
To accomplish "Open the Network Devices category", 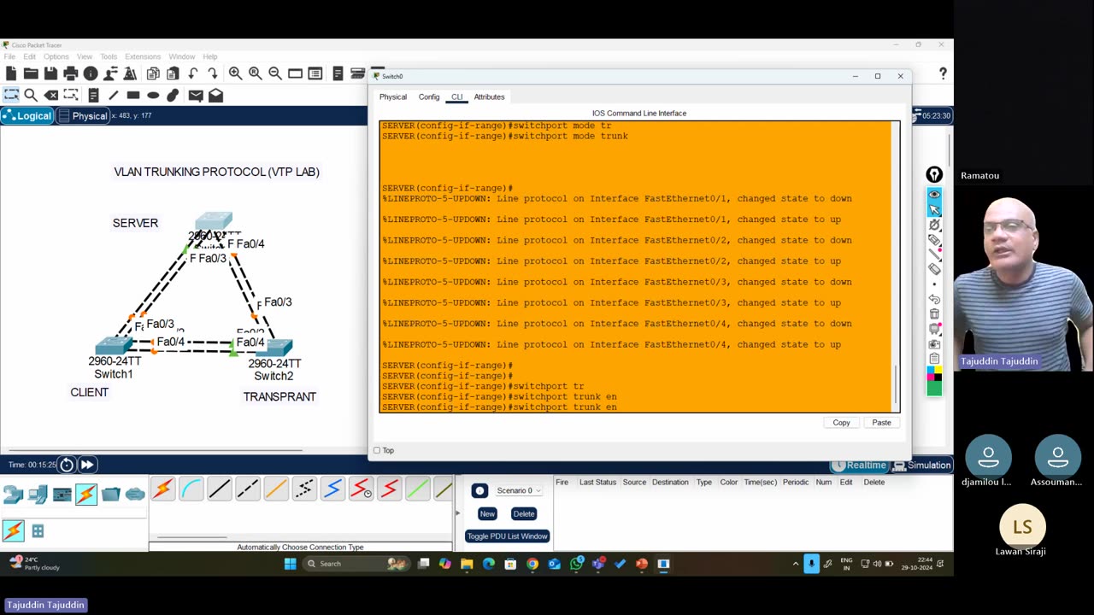I will coord(13,494).
